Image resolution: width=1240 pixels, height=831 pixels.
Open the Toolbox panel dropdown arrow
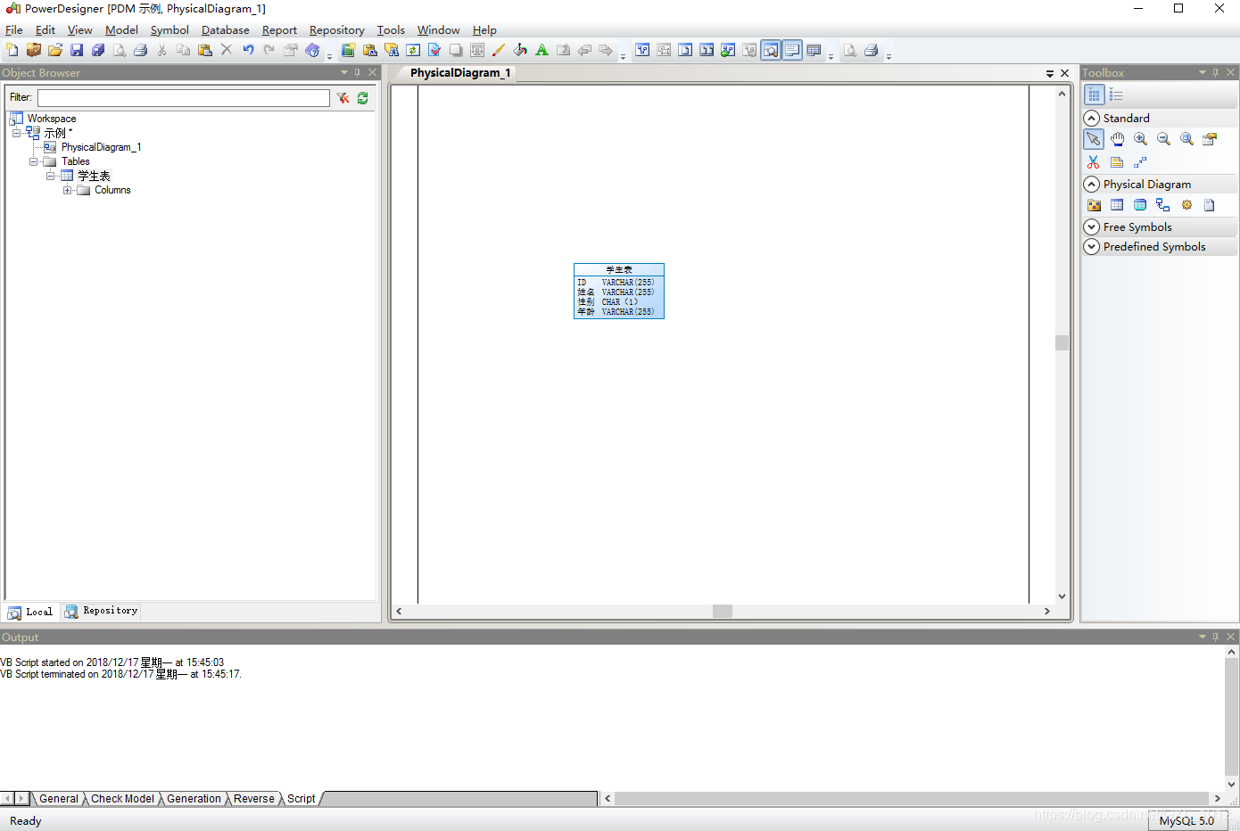point(1203,72)
